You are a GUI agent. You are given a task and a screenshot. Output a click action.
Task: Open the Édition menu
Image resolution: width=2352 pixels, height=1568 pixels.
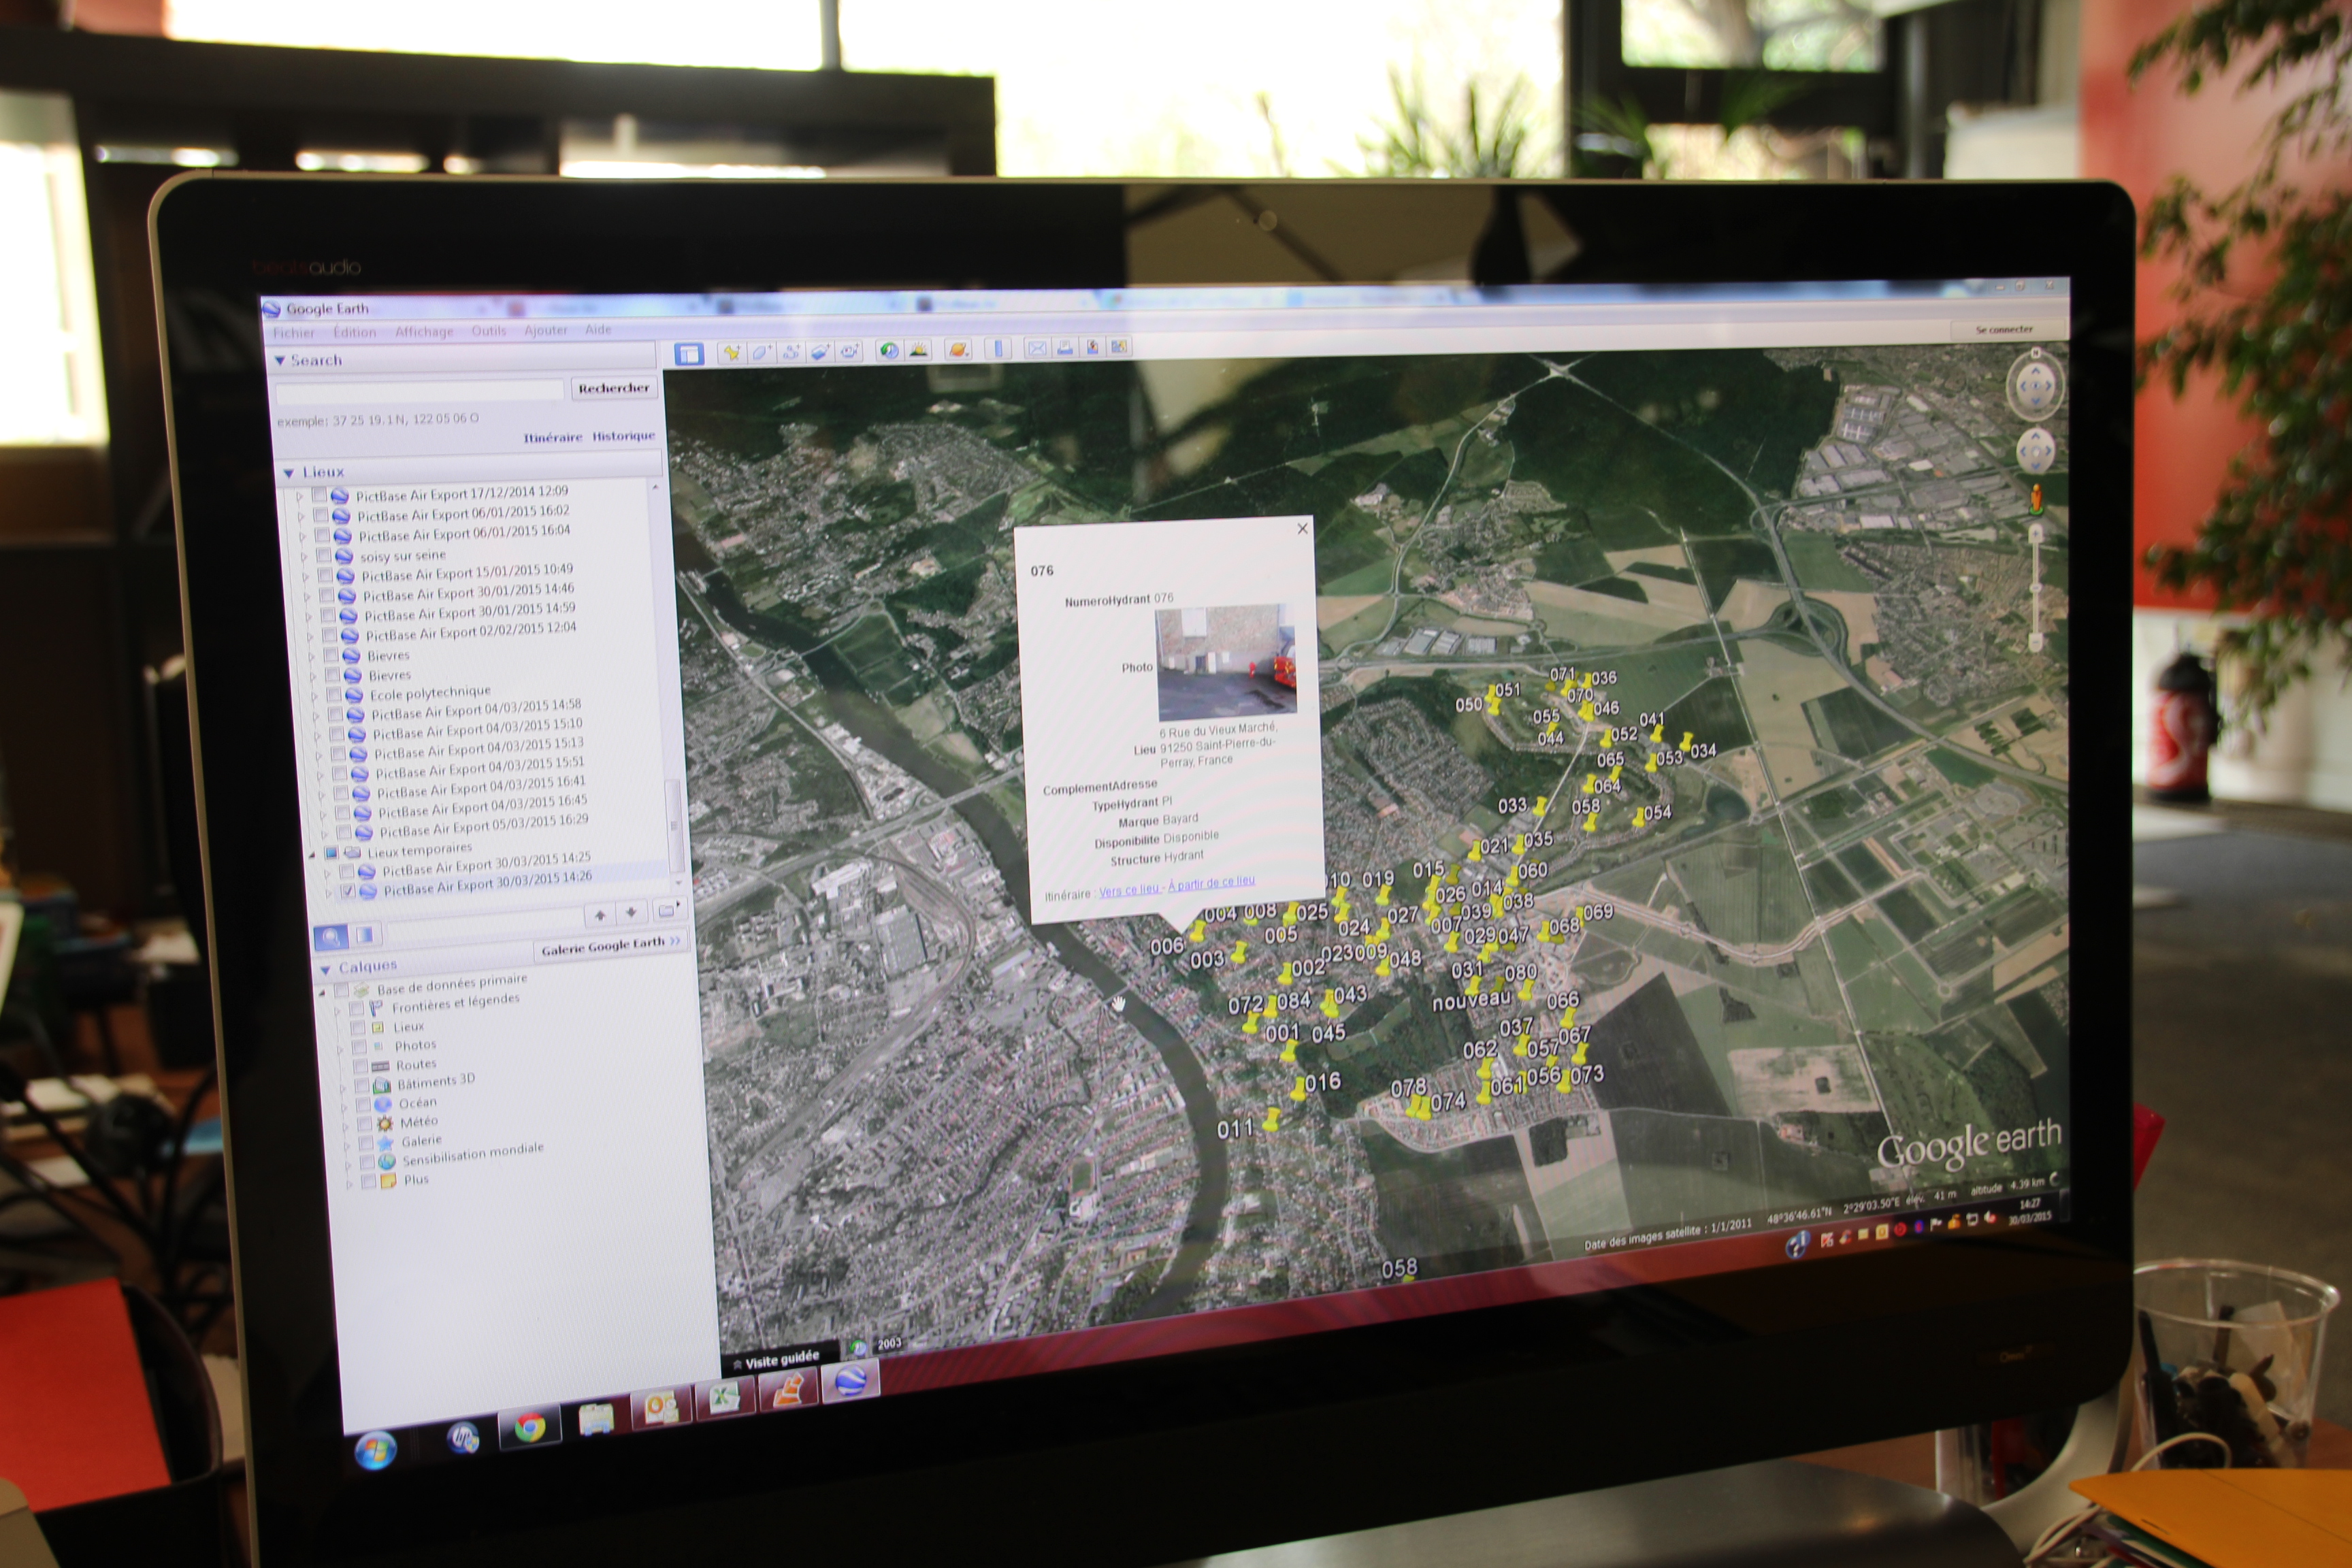(x=355, y=332)
